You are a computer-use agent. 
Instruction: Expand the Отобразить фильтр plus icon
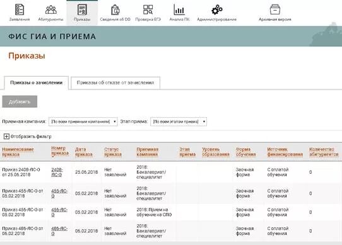point(6,137)
